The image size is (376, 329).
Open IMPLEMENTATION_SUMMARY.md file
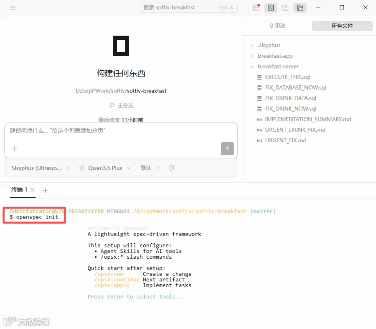point(308,119)
